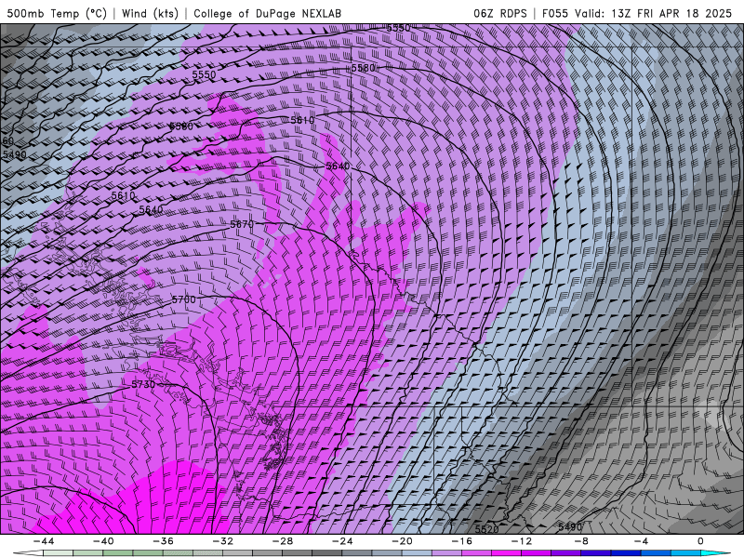Select the 'College of DuPage NEXLAB' credit text
The height and width of the screenshot is (558, 744).
pos(267,13)
